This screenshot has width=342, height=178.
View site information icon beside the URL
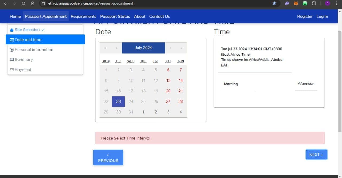[43, 3]
